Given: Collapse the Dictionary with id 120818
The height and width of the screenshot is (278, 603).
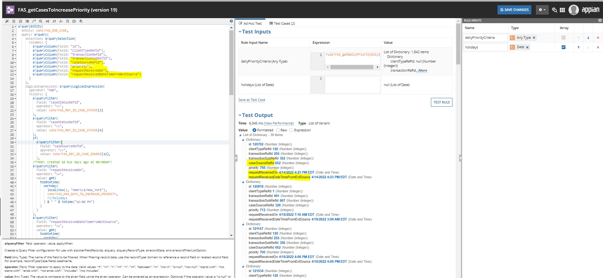Looking at the screenshot, I should click(x=243, y=182).
